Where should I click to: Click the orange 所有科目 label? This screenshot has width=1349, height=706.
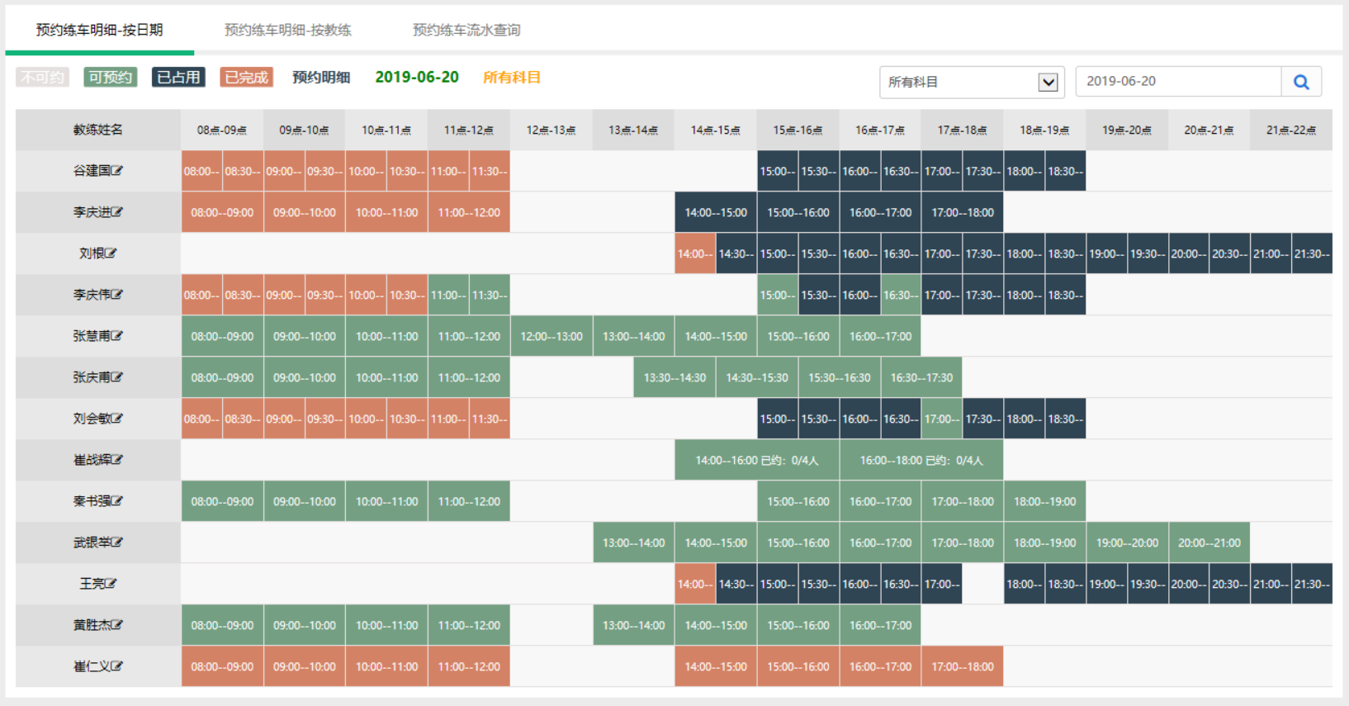512,77
